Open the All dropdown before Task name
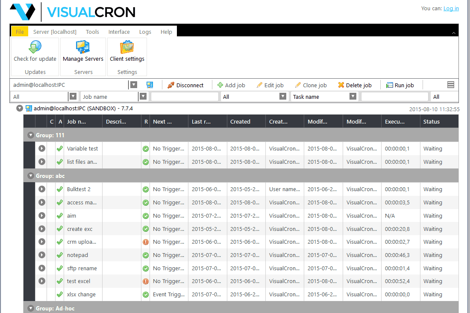 coord(283,96)
